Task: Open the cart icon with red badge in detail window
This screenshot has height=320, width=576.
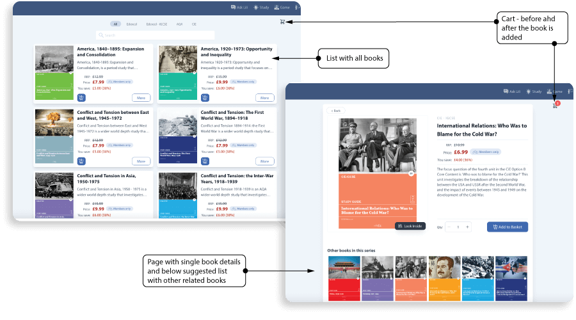Action: point(556,105)
